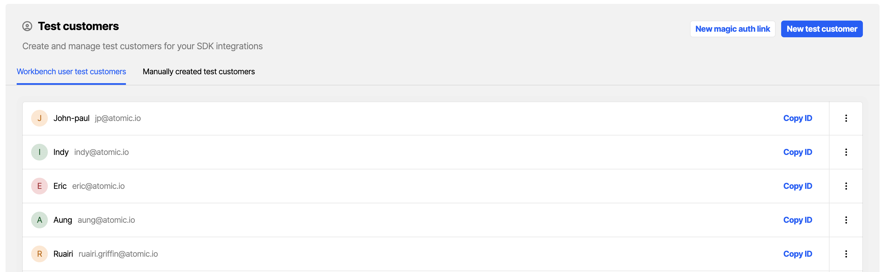
Task: Copy ID for Indy
Action: (x=798, y=152)
